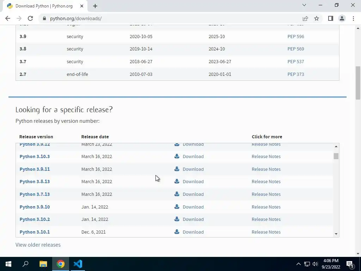
Task: Click release list scroll down arrow
Action: (x=336, y=234)
